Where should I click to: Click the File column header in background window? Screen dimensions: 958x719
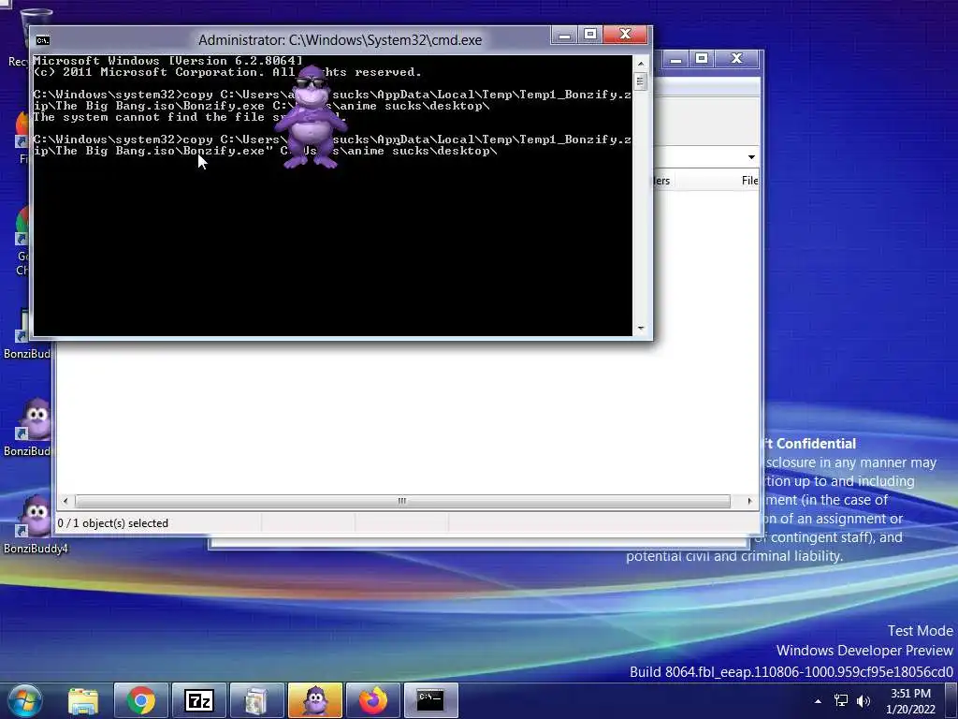[x=749, y=181]
